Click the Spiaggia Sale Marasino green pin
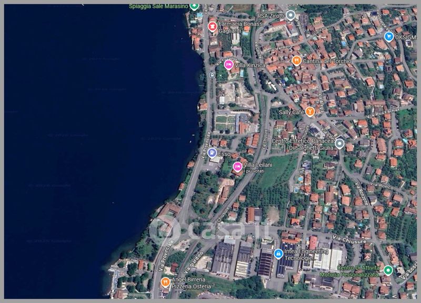Viewport: 421px width, 303px height. [194, 6]
